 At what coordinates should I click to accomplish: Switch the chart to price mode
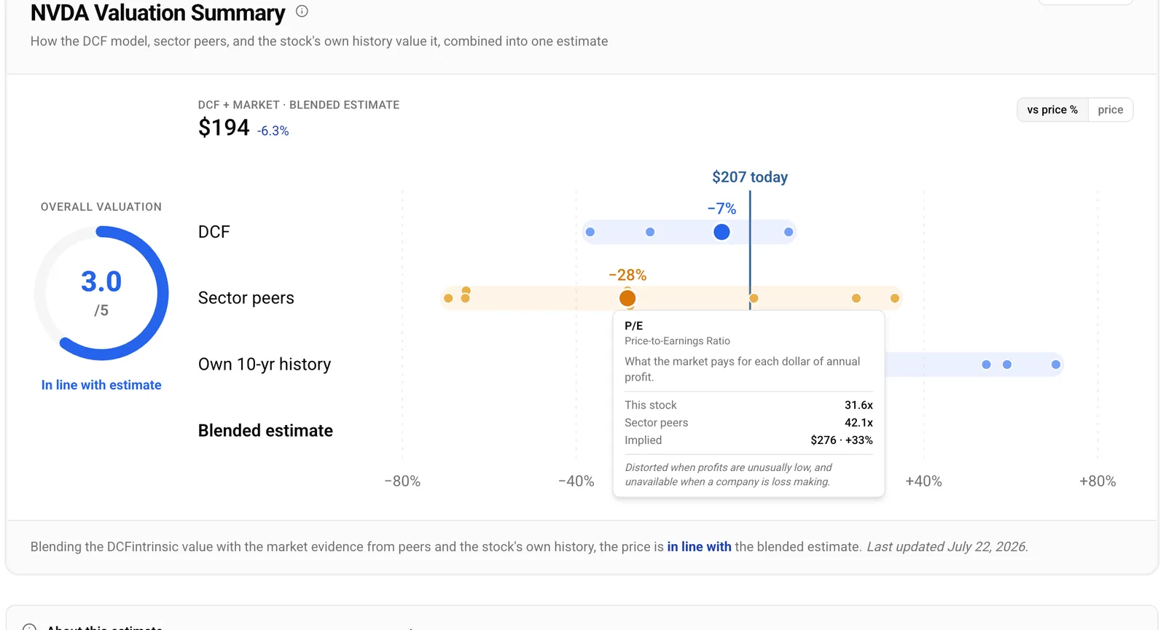(x=1111, y=109)
